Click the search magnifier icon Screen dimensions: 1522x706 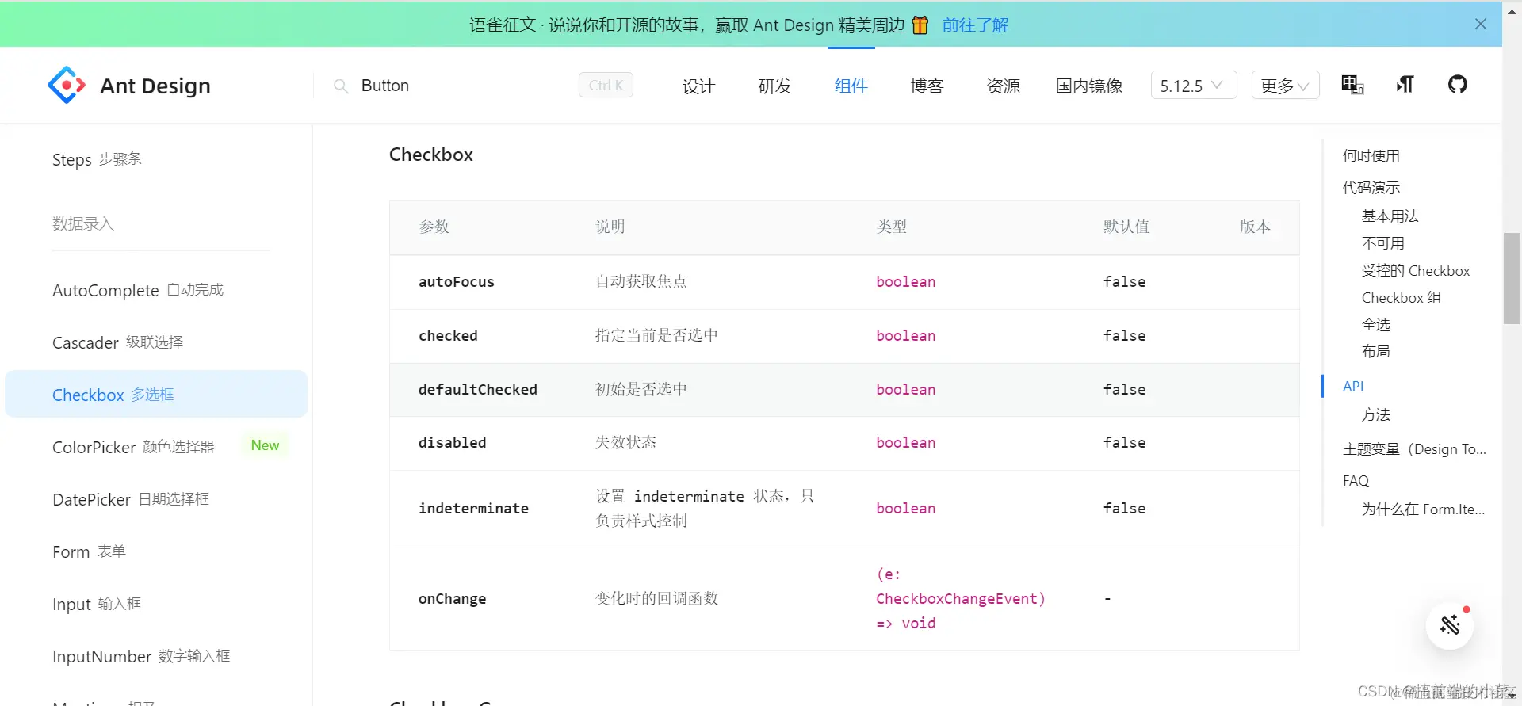tap(341, 86)
